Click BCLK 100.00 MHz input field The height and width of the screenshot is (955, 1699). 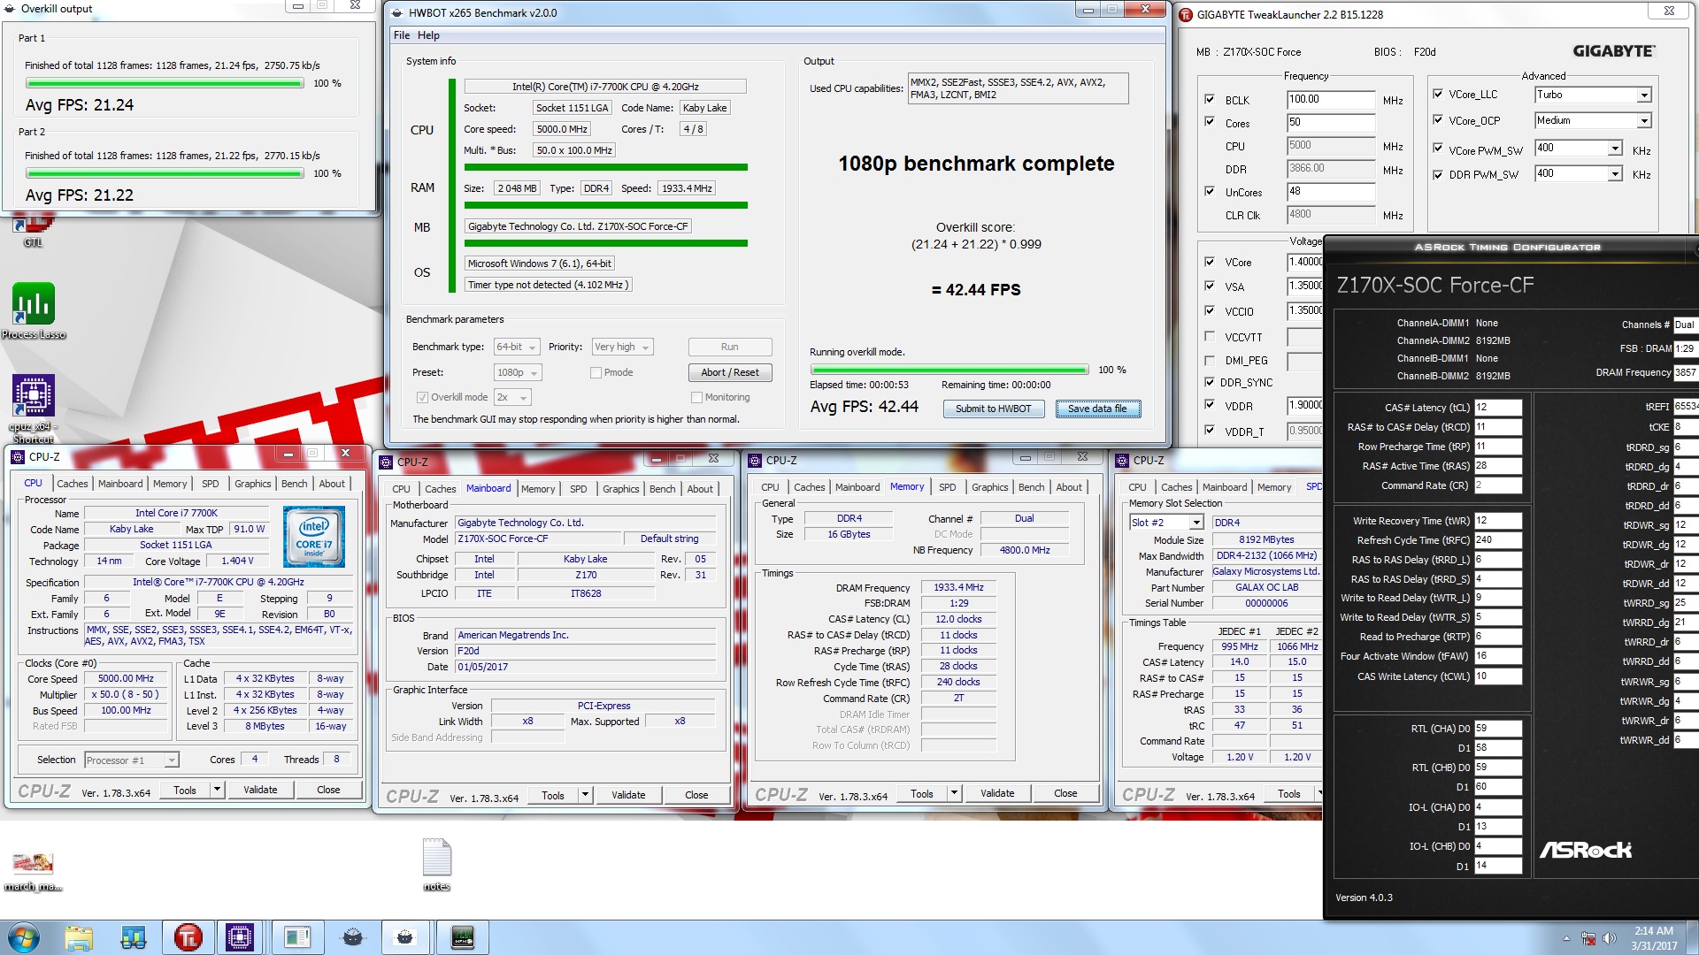(1330, 99)
